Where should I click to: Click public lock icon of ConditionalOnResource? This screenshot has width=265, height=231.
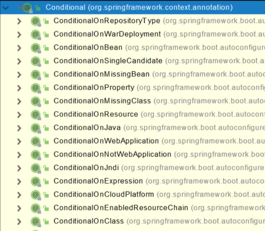pos(46,115)
